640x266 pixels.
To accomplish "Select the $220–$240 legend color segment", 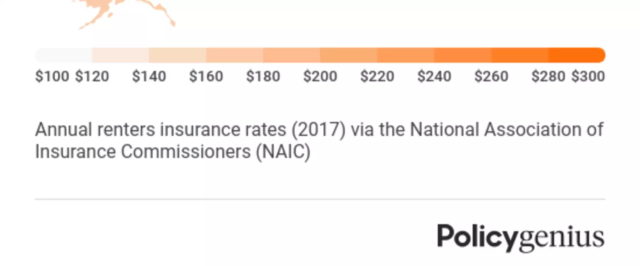I will pyautogui.click(x=406, y=55).
